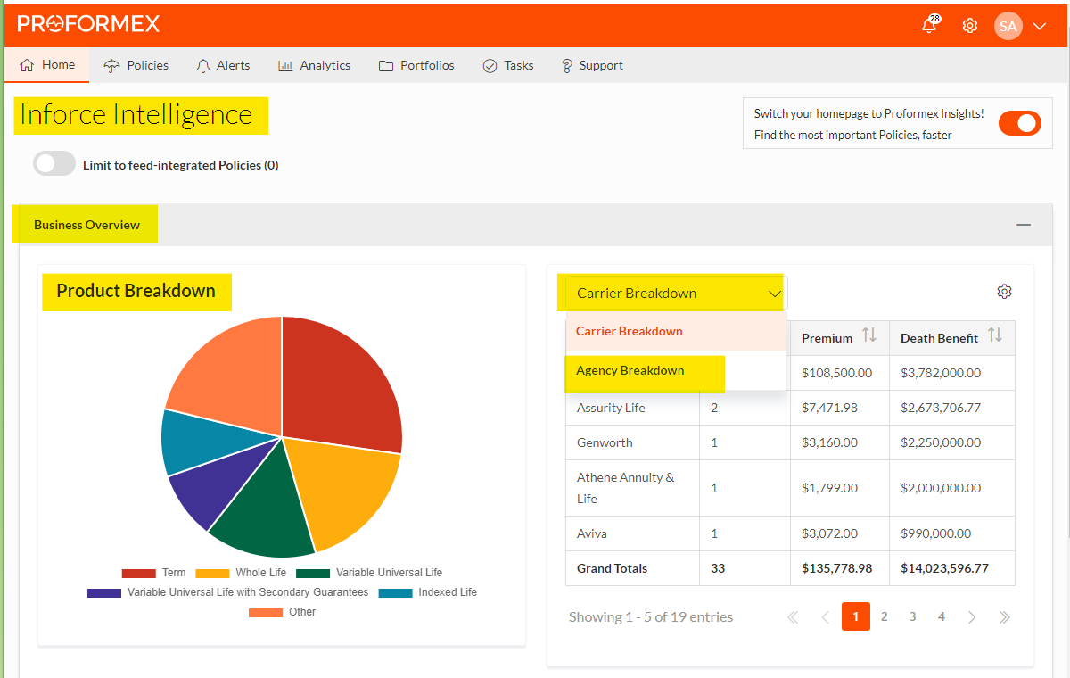
Task: Open the Policies tab
Action: pyautogui.click(x=136, y=65)
